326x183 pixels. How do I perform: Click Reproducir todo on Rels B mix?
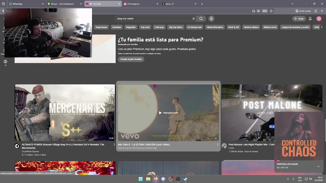pos(169,113)
